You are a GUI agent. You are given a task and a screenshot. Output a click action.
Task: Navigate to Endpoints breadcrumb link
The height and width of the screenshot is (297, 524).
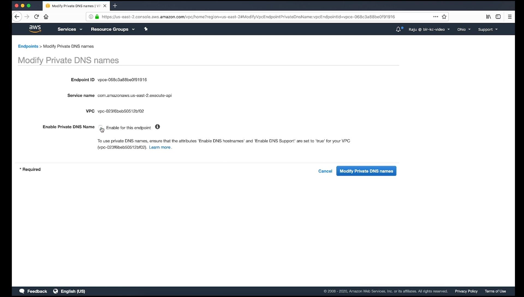coord(28,46)
